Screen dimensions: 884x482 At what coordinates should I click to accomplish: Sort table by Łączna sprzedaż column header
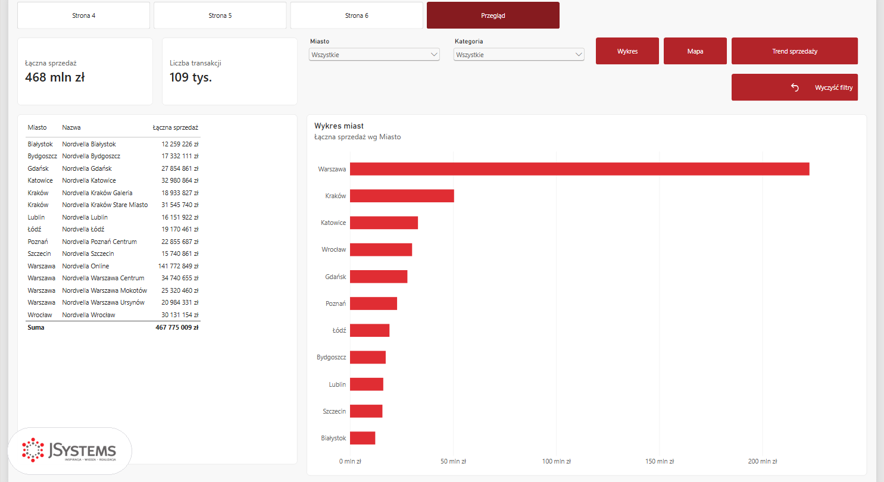[x=176, y=127]
